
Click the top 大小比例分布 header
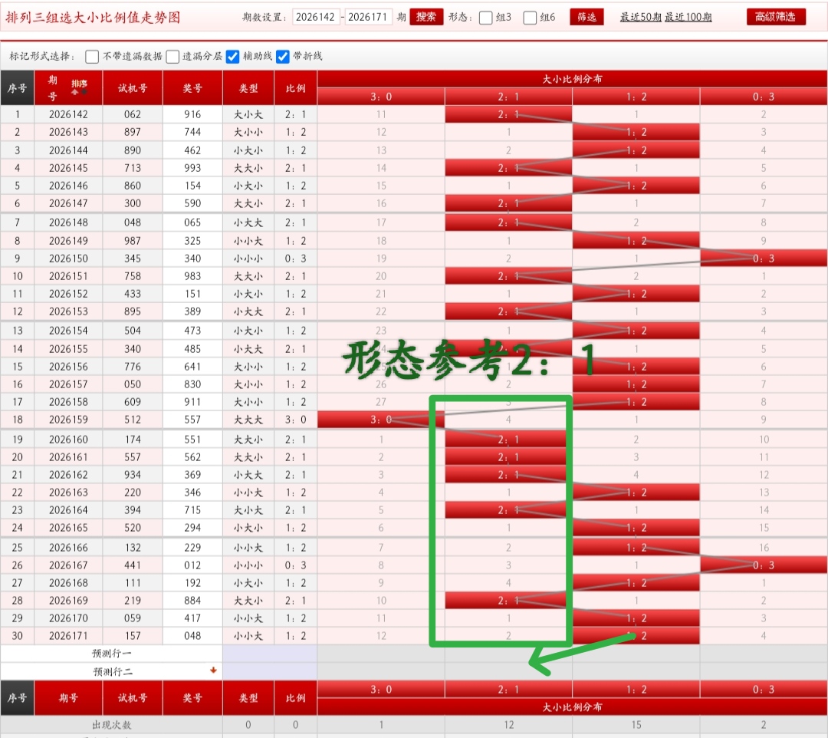[573, 79]
